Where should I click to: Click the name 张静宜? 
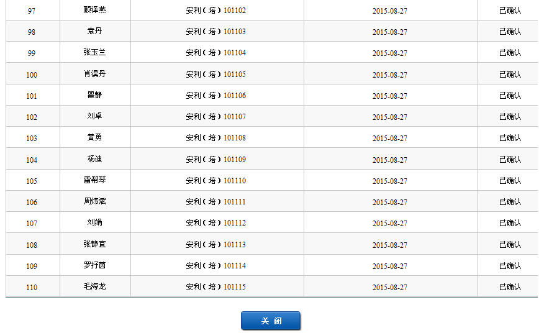click(94, 245)
